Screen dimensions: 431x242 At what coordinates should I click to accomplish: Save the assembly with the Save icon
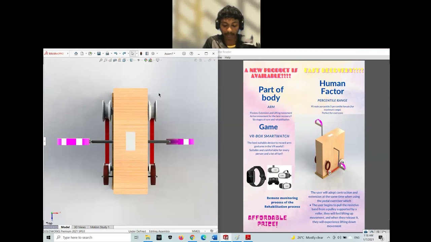[x=99, y=53]
